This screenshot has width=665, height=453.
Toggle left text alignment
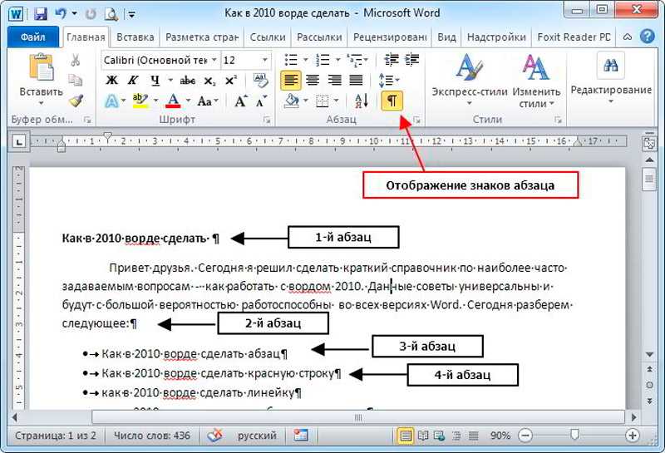(291, 80)
